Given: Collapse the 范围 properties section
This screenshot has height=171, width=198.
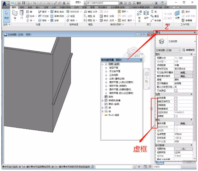Looking at the screenshot, I should click(x=191, y=94).
